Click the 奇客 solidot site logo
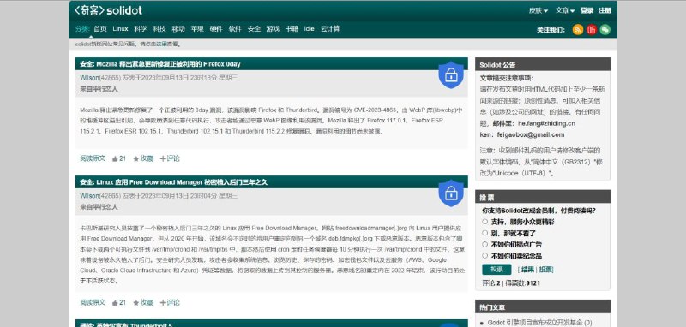The height and width of the screenshot is (327, 686). [x=108, y=10]
